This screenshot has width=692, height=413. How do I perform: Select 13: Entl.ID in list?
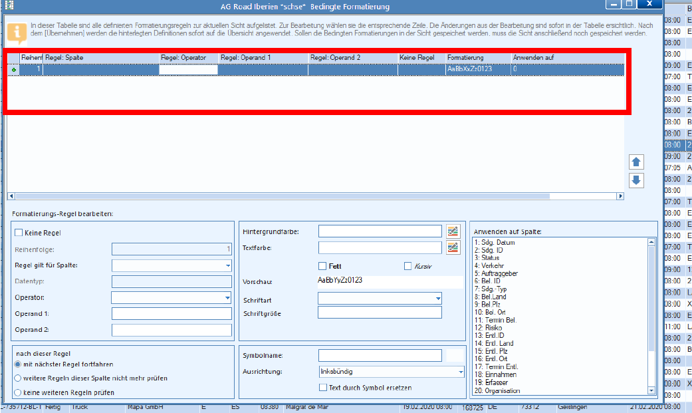(489, 335)
